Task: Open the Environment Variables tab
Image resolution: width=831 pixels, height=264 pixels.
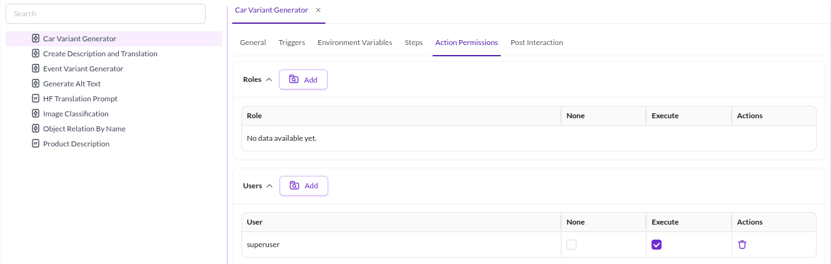Action: click(355, 43)
